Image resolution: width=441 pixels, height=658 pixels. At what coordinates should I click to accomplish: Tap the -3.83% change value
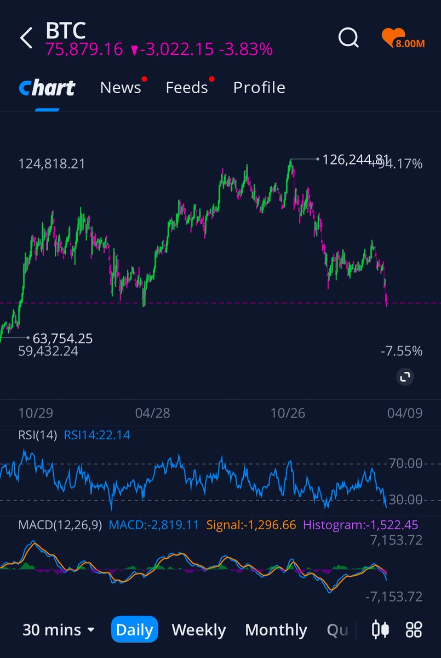(245, 49)
